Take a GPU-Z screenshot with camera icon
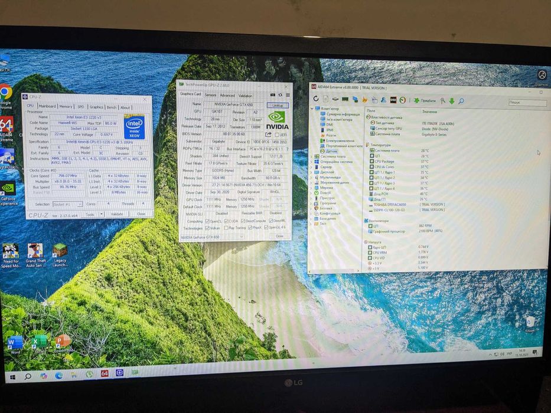The image size is (551, 413). coord(273,95)
